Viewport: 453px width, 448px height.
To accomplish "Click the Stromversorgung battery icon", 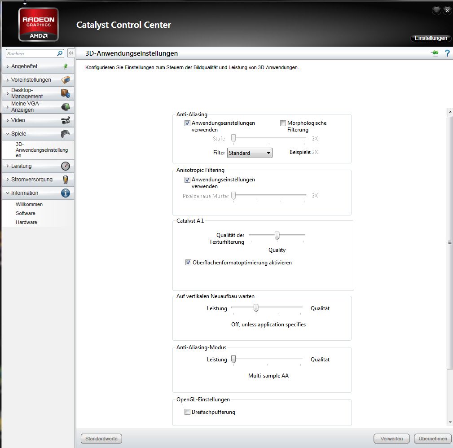I will pos(66,180).
